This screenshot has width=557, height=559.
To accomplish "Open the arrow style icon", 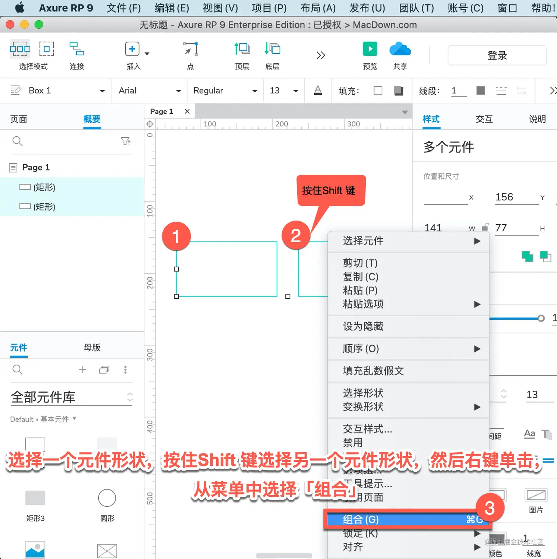I will (x=521, y=91).
